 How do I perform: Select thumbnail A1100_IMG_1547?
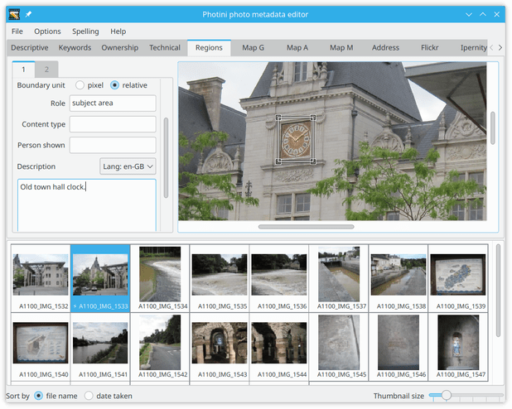[x=458, y=347]
